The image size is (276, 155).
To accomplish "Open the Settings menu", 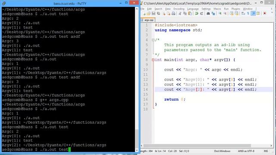I will point(206,9).
